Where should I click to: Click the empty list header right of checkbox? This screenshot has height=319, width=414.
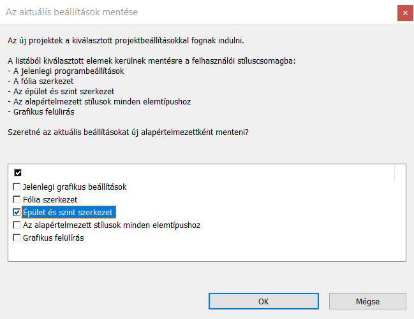tap(204, 173)
